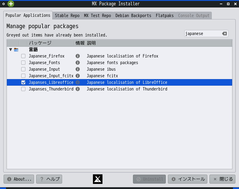Check the Japanese_Input package box

(23, 69)
